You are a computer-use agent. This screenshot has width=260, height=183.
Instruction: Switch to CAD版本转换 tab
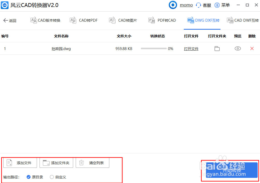(45, 20)
